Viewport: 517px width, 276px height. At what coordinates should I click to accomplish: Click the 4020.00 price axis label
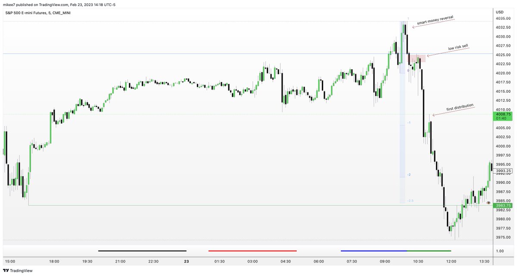503,73
